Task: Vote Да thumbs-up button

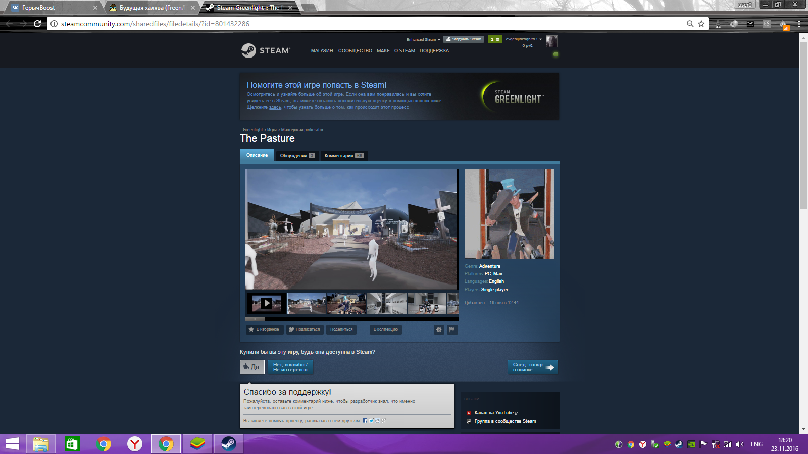Action: 252,367
